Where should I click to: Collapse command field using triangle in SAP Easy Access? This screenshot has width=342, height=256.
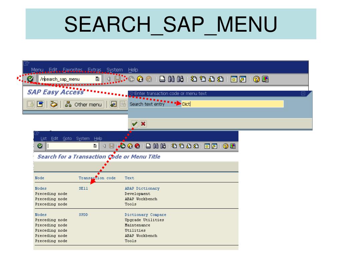coord(109,79)
